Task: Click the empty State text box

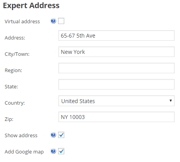Action: pos(117,84)
